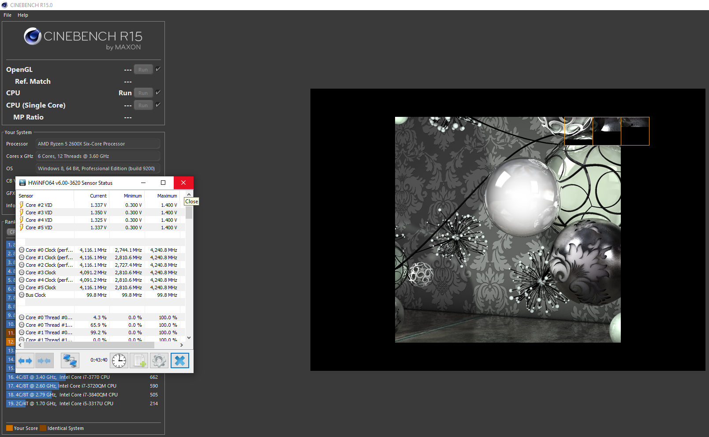The image size is (709, 437).
Task: Click the 0:43:40 elapsed time in HWiNFO
Action: [x=99, y=360]
